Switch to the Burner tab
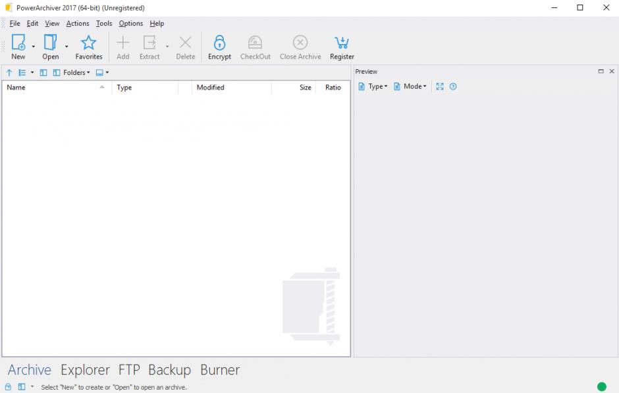 point(220,370)
